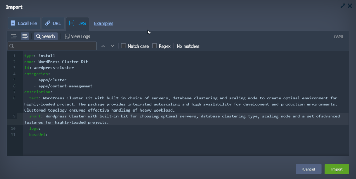
Task: Click the green Import button
Action: pos(337,169)
